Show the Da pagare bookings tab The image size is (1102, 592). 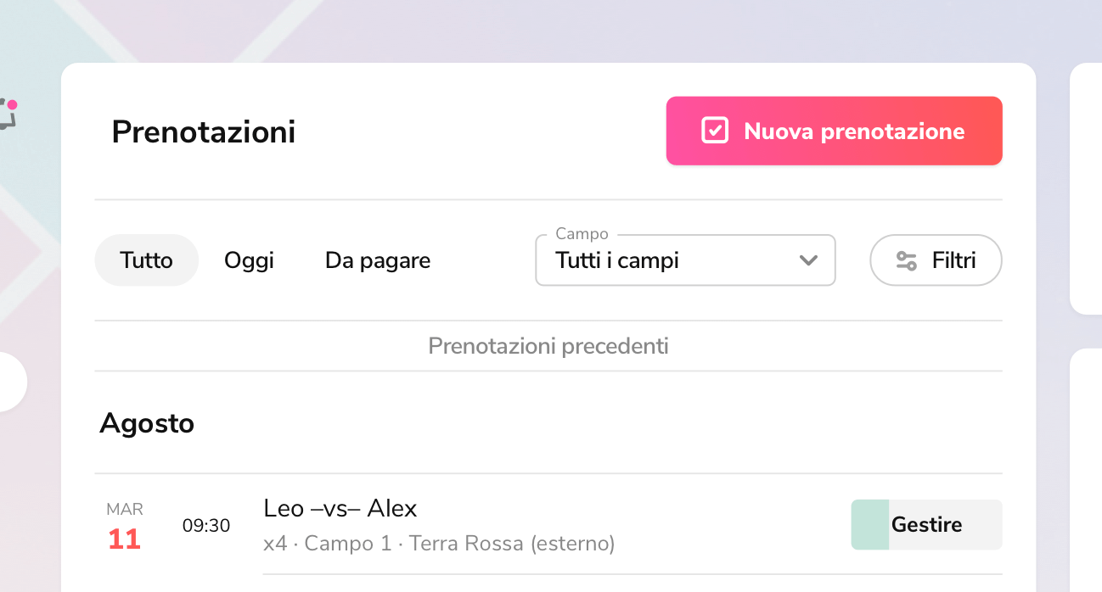click(378, 260)
